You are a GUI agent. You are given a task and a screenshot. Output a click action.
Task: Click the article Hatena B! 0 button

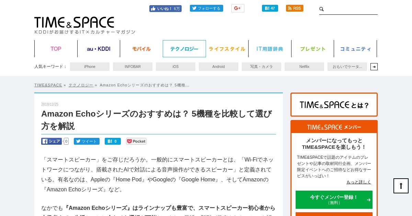tap(113, 141)
